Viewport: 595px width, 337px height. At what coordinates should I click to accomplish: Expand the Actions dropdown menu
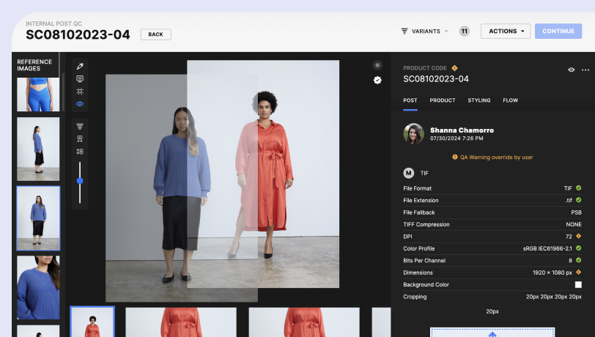pyautogui.click(x=505, y=32)
